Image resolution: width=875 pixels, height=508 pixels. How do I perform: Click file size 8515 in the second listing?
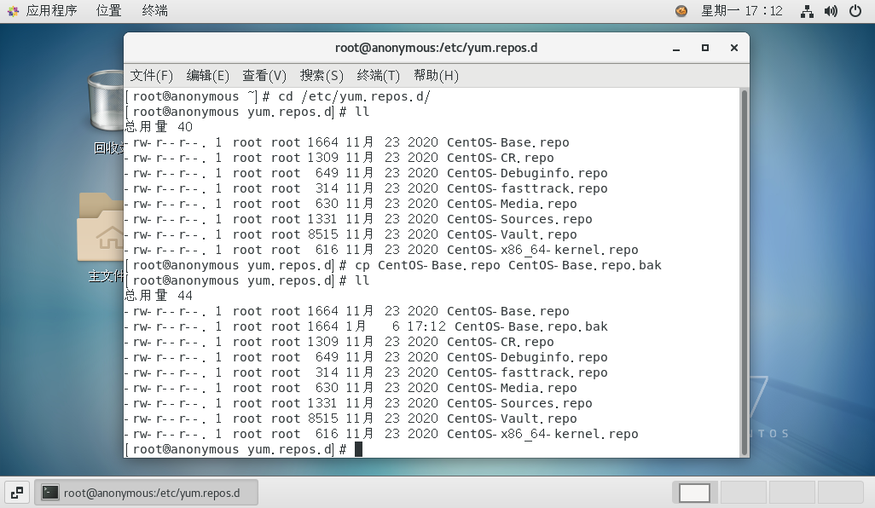pyautogui.click(x=322, y=419)
